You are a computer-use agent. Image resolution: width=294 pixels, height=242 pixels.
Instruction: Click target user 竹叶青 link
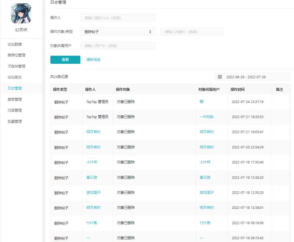pyautogui.click(x=205, y=223)
